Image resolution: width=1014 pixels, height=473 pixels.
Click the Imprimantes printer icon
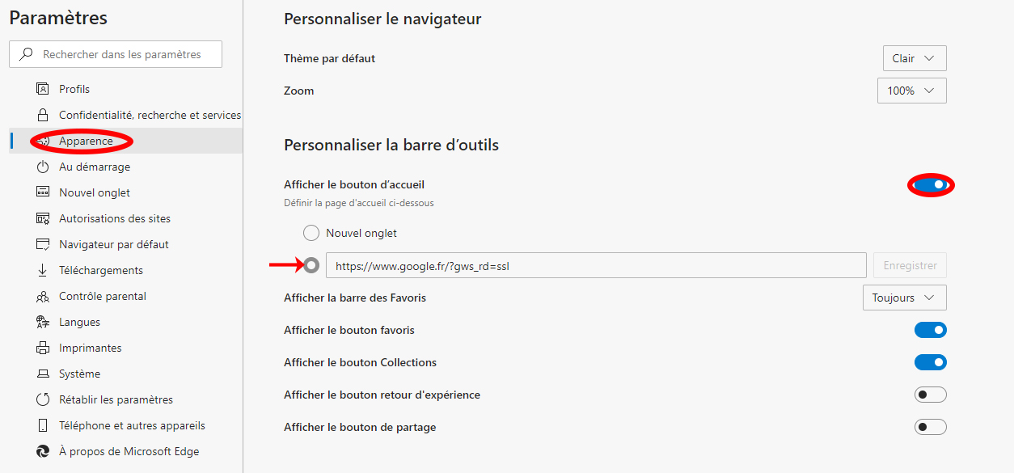click(43, 348)
